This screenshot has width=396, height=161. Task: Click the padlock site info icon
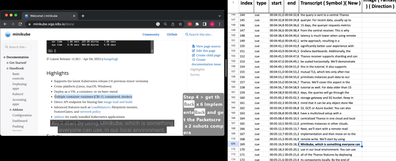pyautogui.click(x=29, y=24)
